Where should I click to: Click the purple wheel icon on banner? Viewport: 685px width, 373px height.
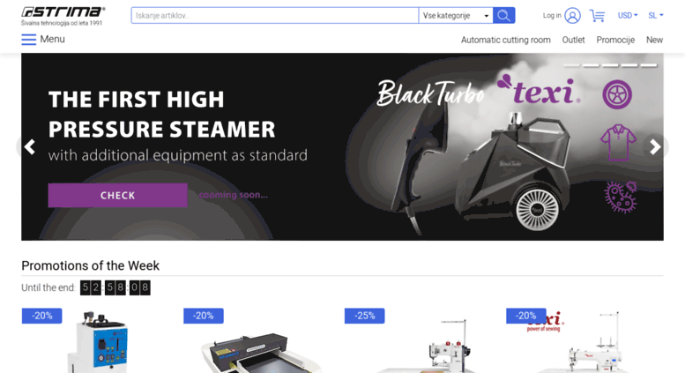617,94
